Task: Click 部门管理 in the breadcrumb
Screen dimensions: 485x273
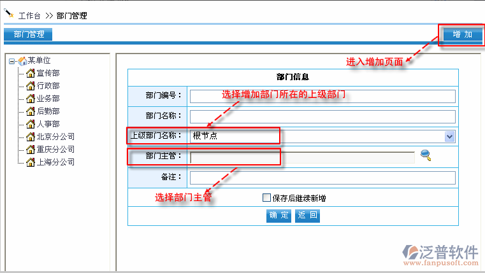Action: 72,16
